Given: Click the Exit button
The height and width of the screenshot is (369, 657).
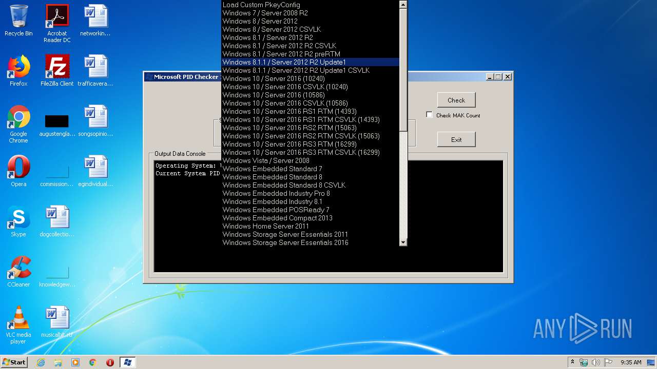Looking at the screenshot, I should [456, 139].
